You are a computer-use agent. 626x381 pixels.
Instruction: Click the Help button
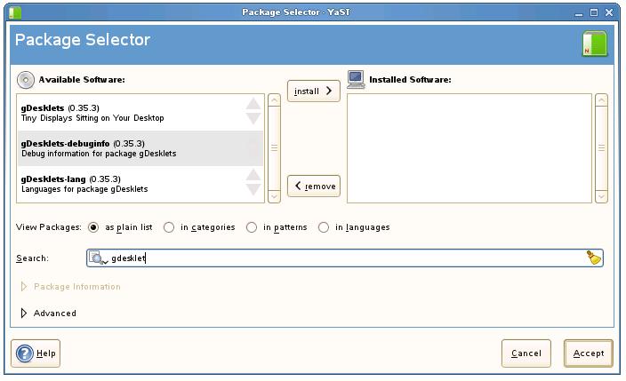(36, 353)
